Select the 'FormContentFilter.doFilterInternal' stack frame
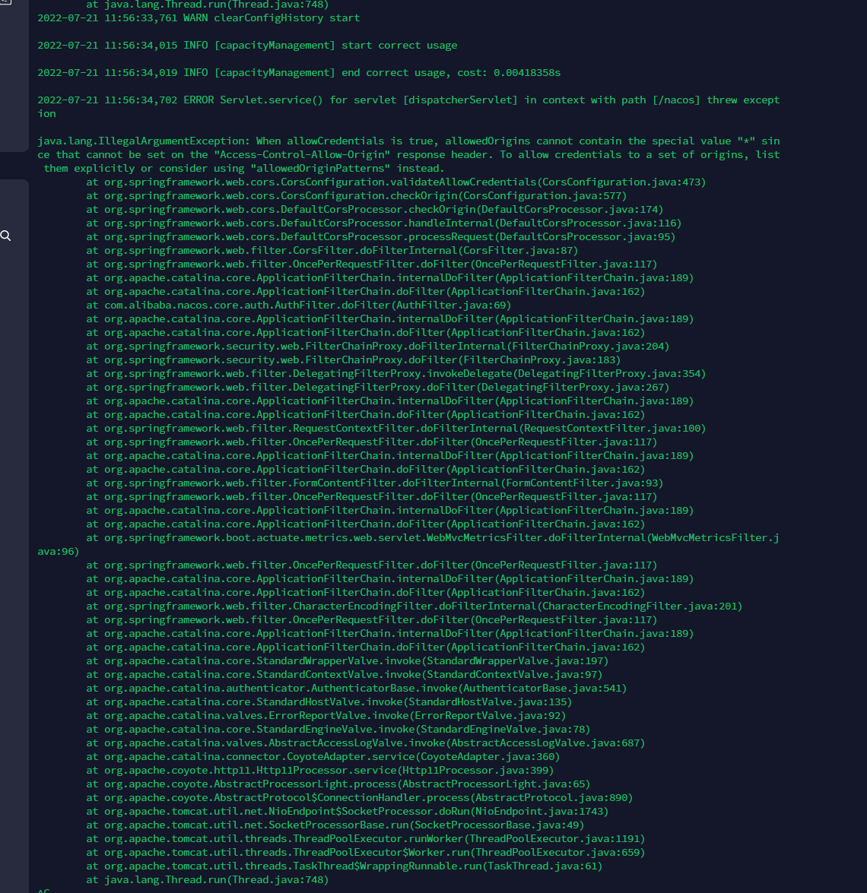Screen dimensions: 867x893 point(374,483)
